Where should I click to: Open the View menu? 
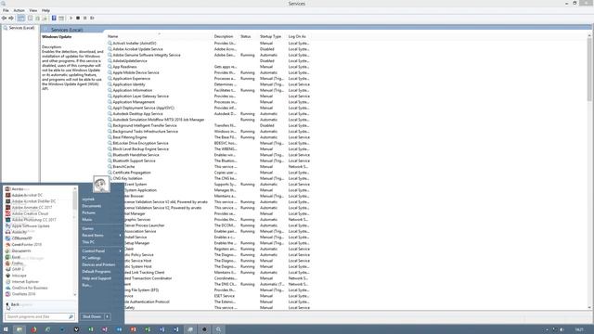coord(33,10)
